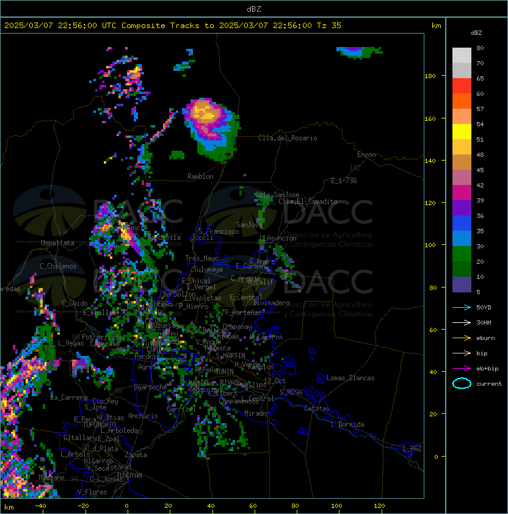Image resolution: width=508 pixels, height=514 pixels.
Task: Click the L_Asuncion place label
Action: [x=278, y=238]
